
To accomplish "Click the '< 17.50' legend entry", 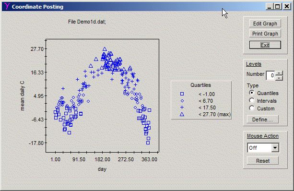I will (x=207, y=107).
